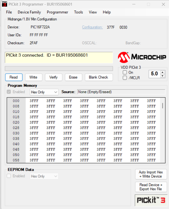
Task: Enable the VDD PICkit 3 On checkbox
Action: pos(125,72)
